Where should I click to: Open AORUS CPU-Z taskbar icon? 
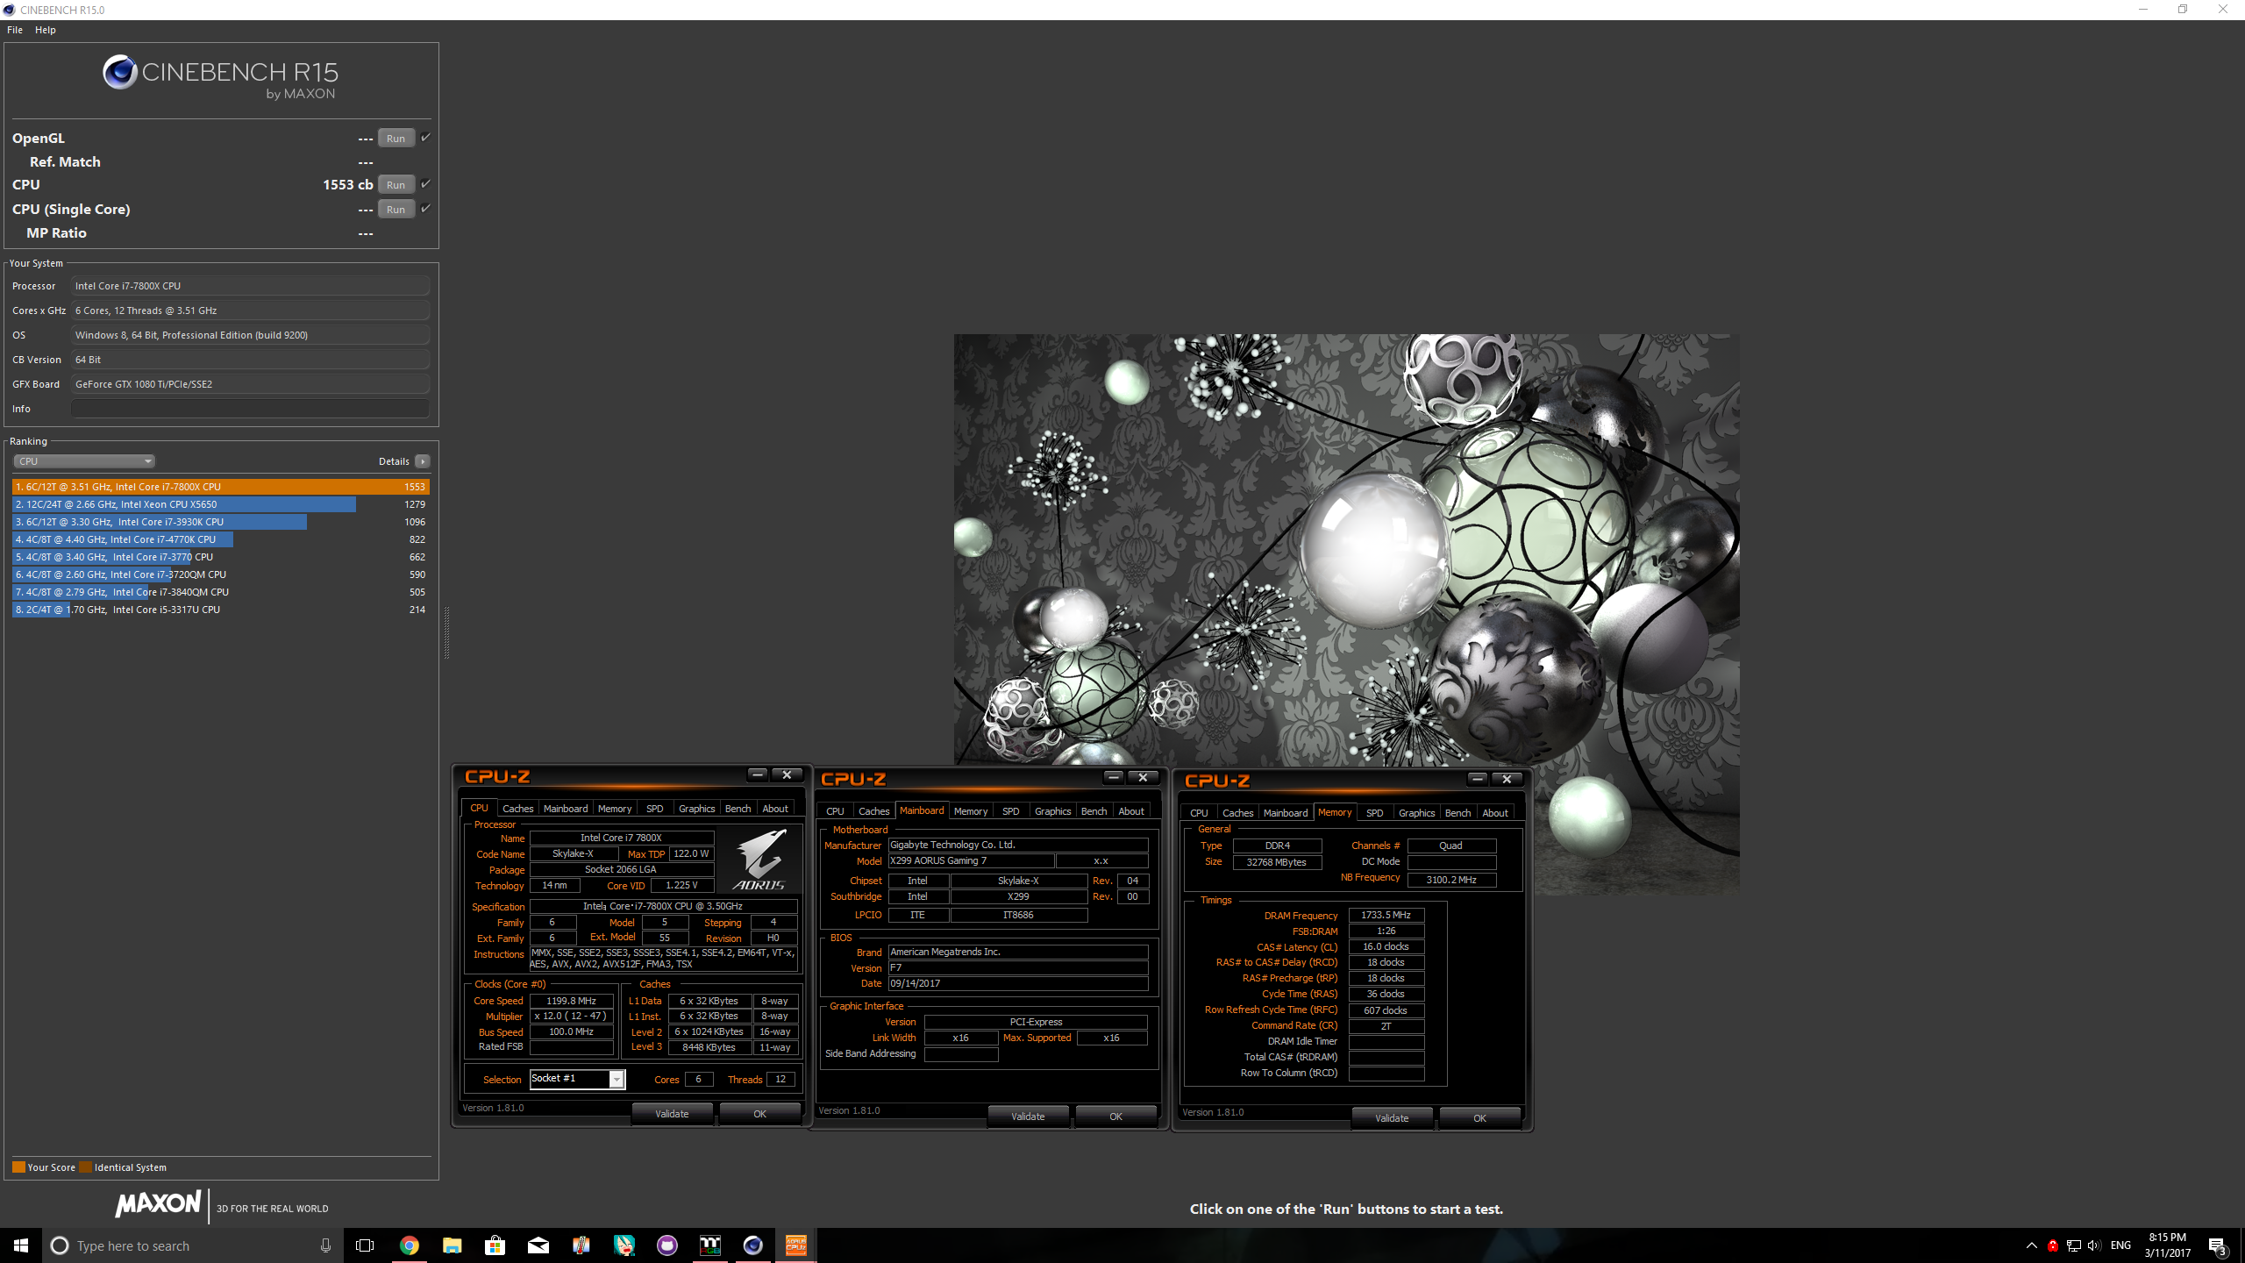tap(795, 1245)
